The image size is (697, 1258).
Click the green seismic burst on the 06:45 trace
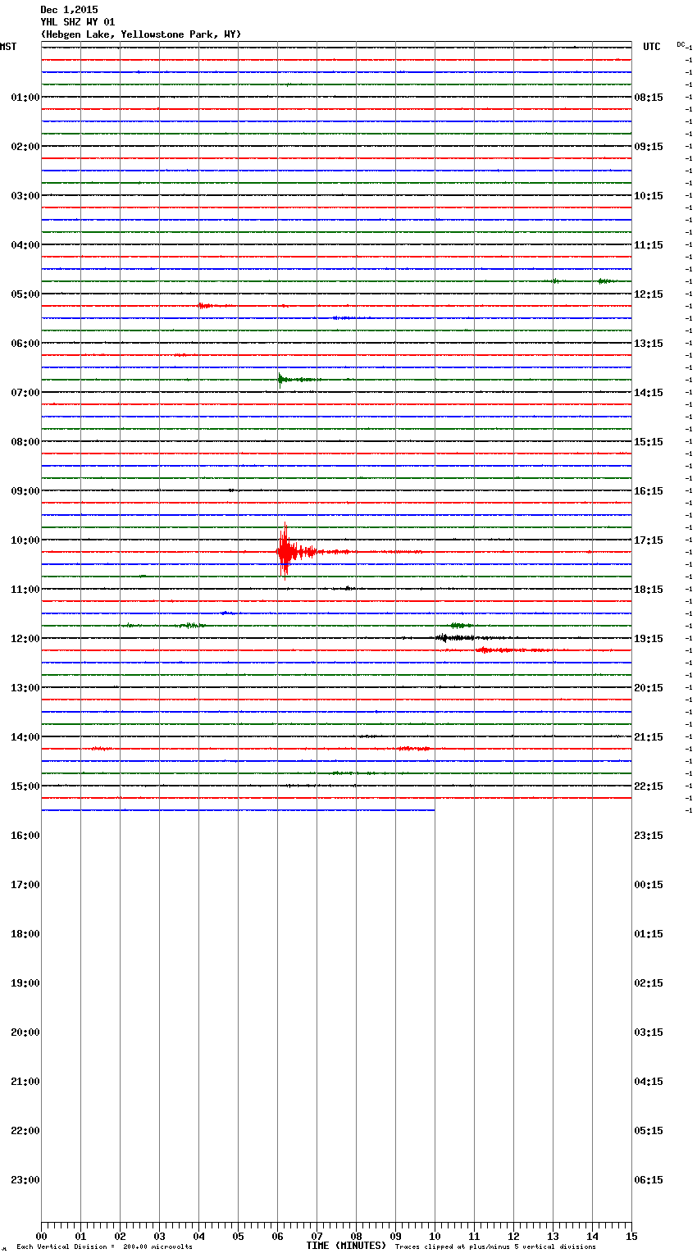(287, 379)
